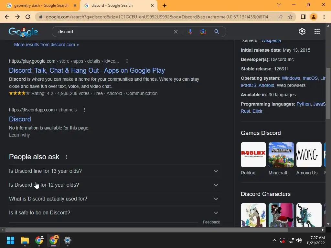Search by image with the camera icon
Screen dimensions: 331x248
[x=203, y=32]
